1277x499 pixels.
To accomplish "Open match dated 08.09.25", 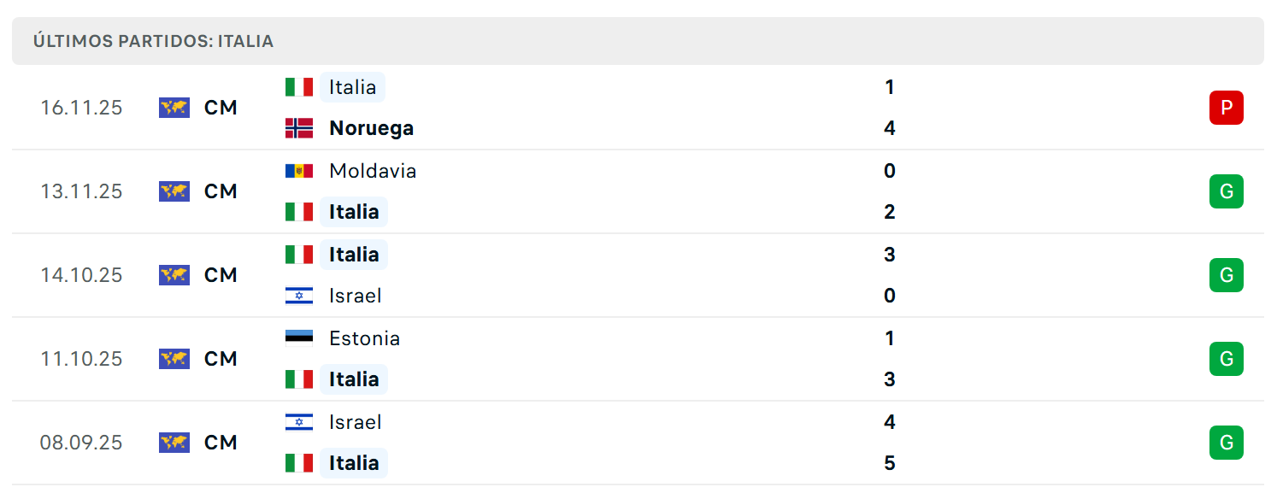I will [638, 443].
